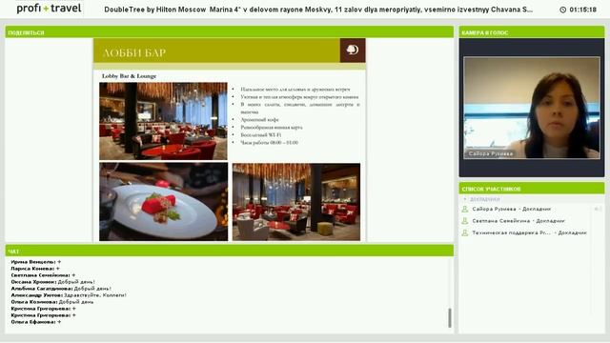Collapse the Докладчики group in participants list
This screenshot has height=343, width=610.
pyautogui.click(x=464, y=199)
